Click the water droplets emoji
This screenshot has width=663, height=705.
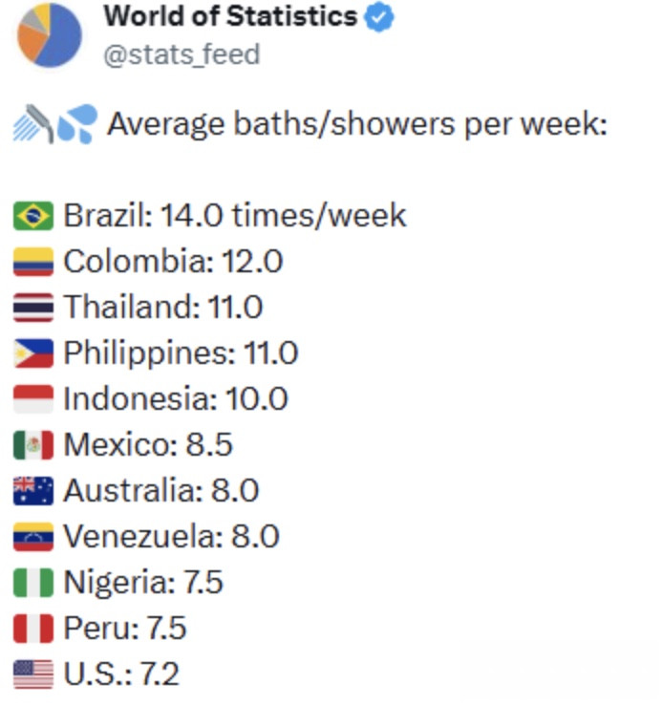(x=76, y=125)
